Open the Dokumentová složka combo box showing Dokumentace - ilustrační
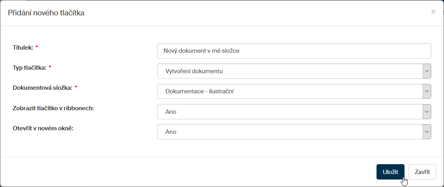This screenshot has height=187, width=444. [290, 91]
